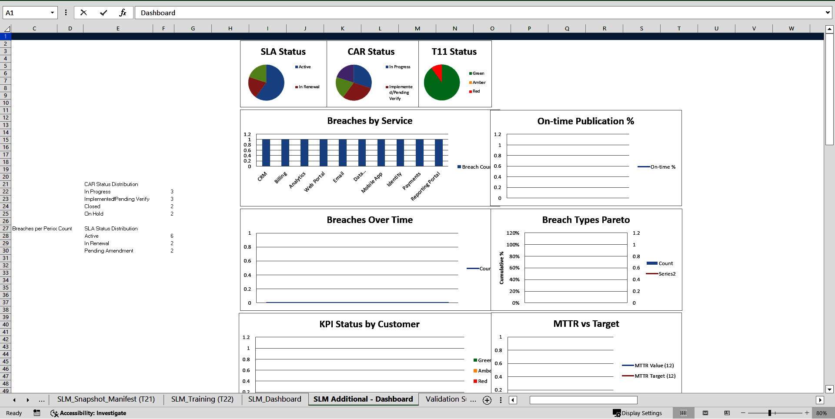Show more sheet tabs via right ellipsis
Viewport: 835px width, 419px height.
pos(473,400)
